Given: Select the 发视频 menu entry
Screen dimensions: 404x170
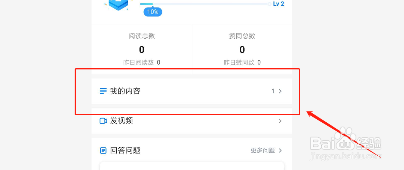Looking at the screenshot, I should [x=192, y=121].
